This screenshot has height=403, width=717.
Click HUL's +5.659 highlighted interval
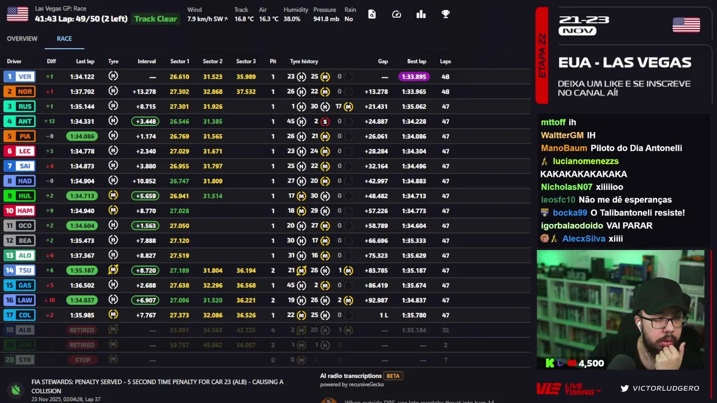coord(146,196)
